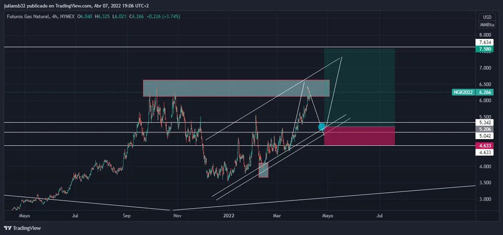
Task: Select the 6.266 current price label
Action: (486, 92)
